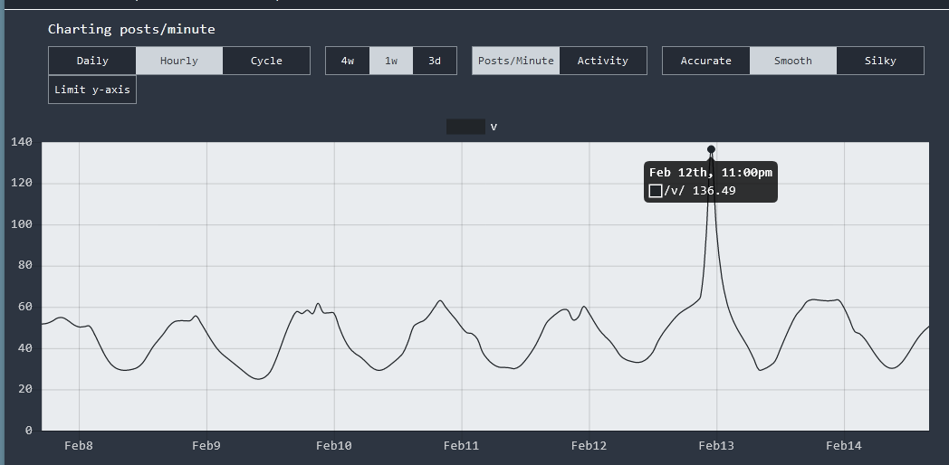Click the Feb9 x-axis label
Image resolution: width=949 pixels, height=465 pixels.
click(206, 446)
